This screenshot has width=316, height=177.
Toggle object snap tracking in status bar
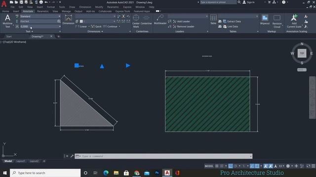pyautogui.click(x=252, y=166)
